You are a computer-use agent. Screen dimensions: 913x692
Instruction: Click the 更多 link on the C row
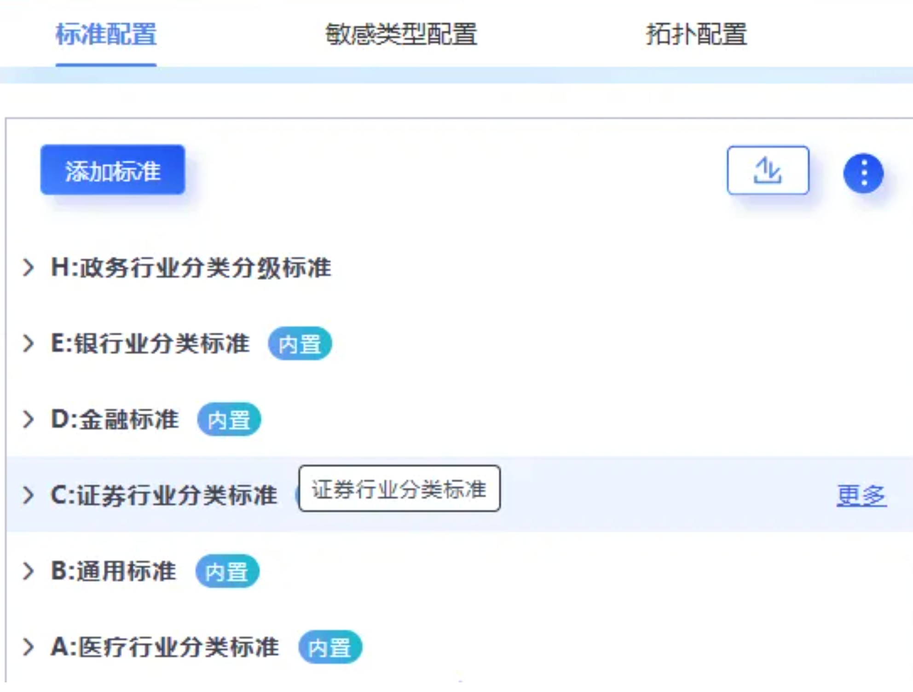(861, 496)
